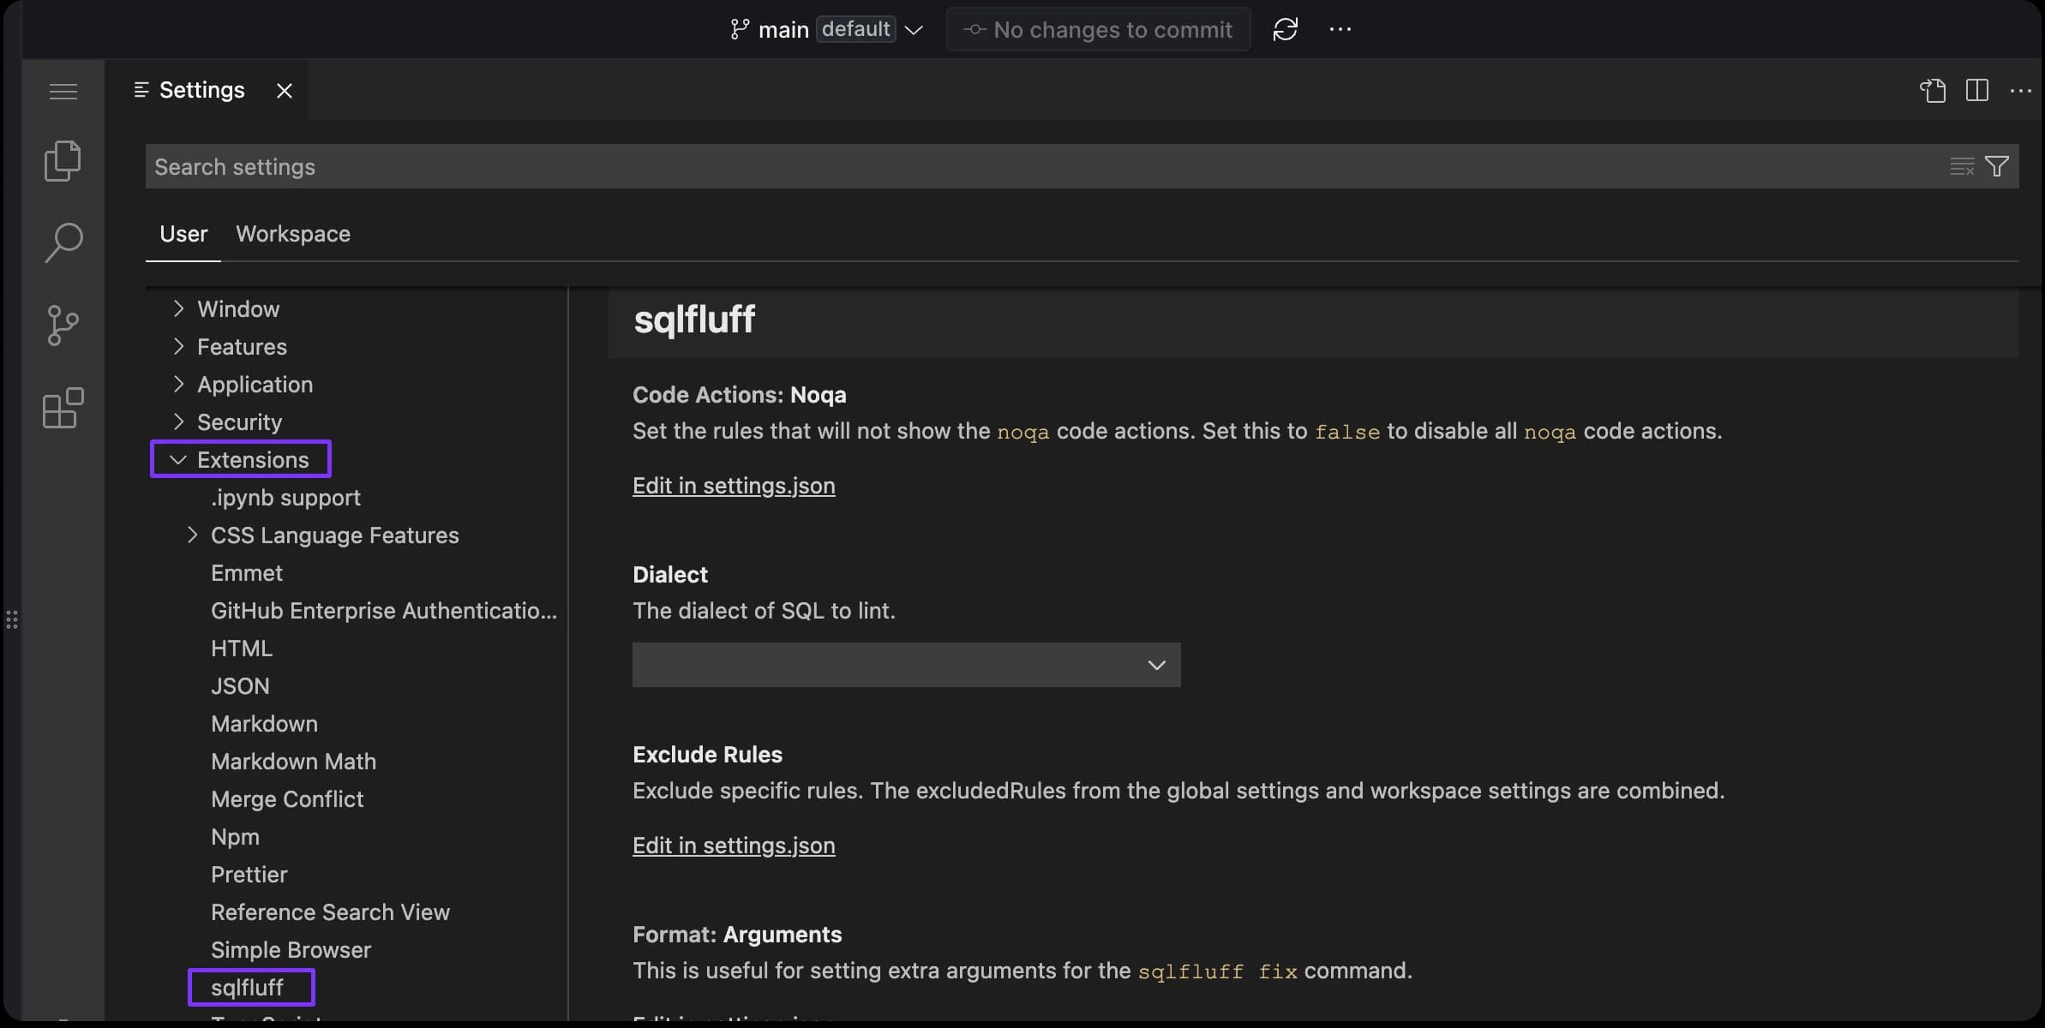Click the left-edge drag handle dots
The width and height of the screenshot is (2045, 1028).
click(x=12, y=619)
